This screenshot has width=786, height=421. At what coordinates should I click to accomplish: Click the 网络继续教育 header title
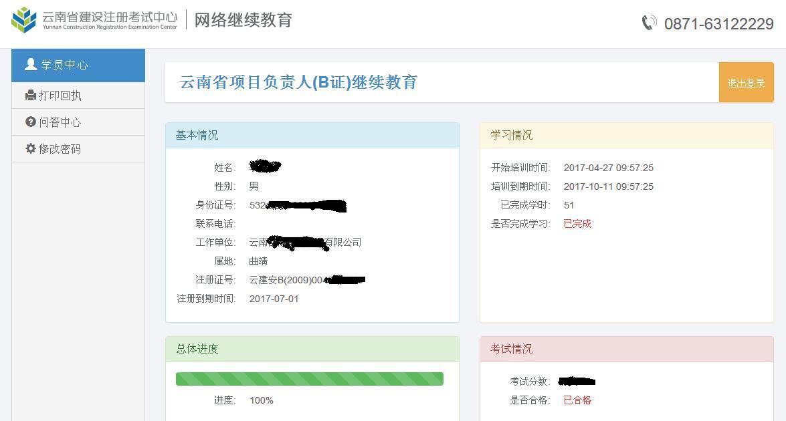coord(243,20)
